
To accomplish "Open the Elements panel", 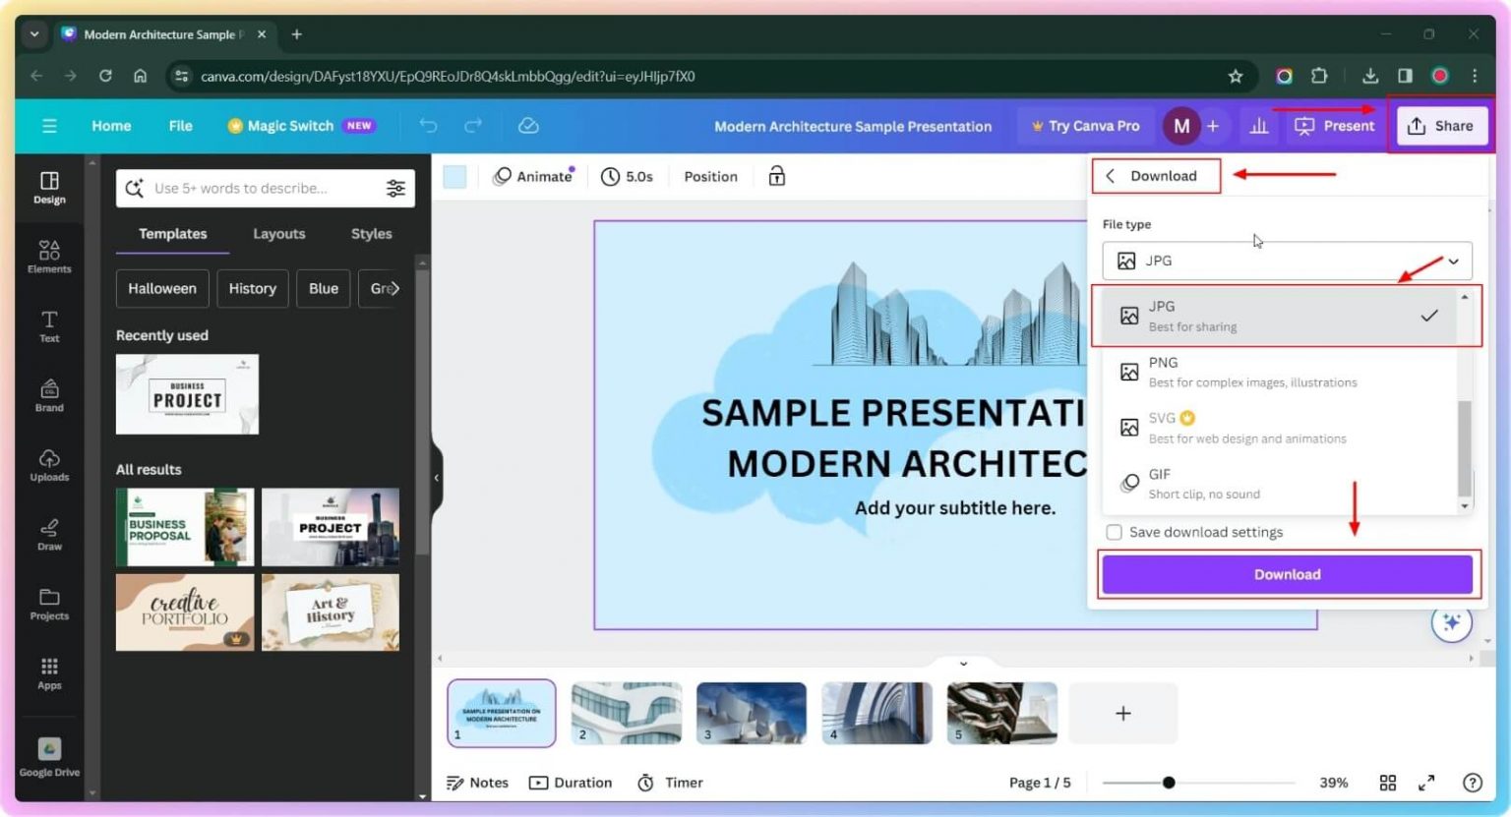I will 49,256.
